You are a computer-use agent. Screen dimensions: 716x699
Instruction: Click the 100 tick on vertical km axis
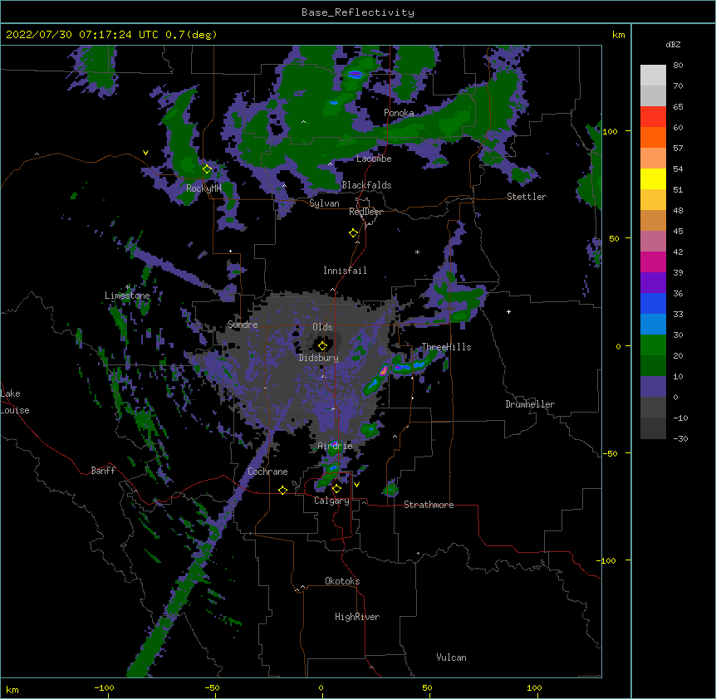610,131
